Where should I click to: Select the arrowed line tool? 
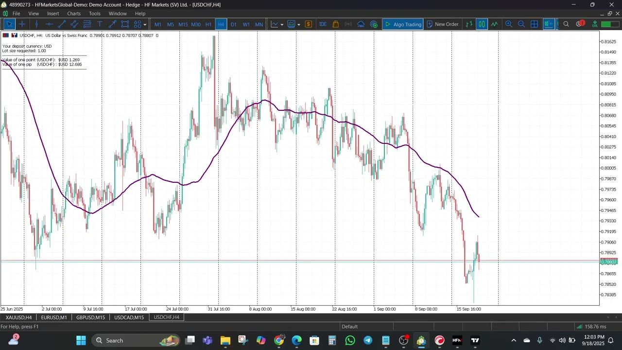point(112,24)
